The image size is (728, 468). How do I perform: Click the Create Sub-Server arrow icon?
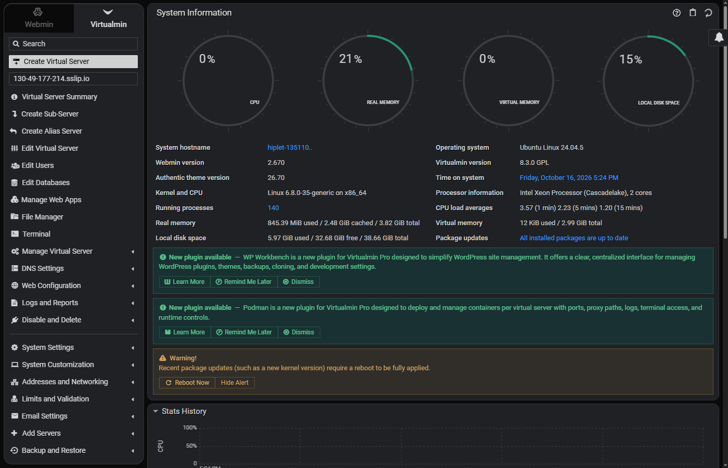15,114
